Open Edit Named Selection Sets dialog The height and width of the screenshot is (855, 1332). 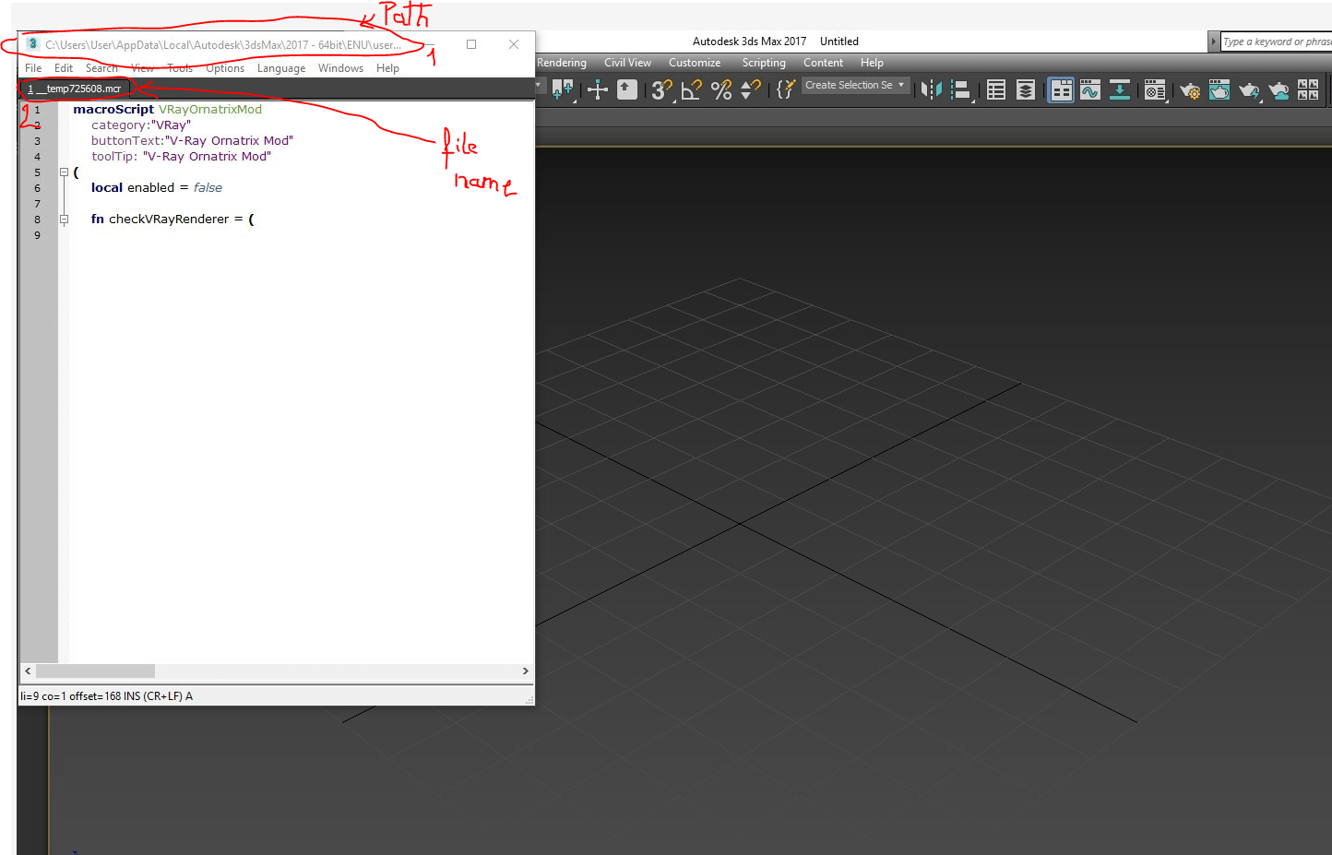tap(786, 89)
